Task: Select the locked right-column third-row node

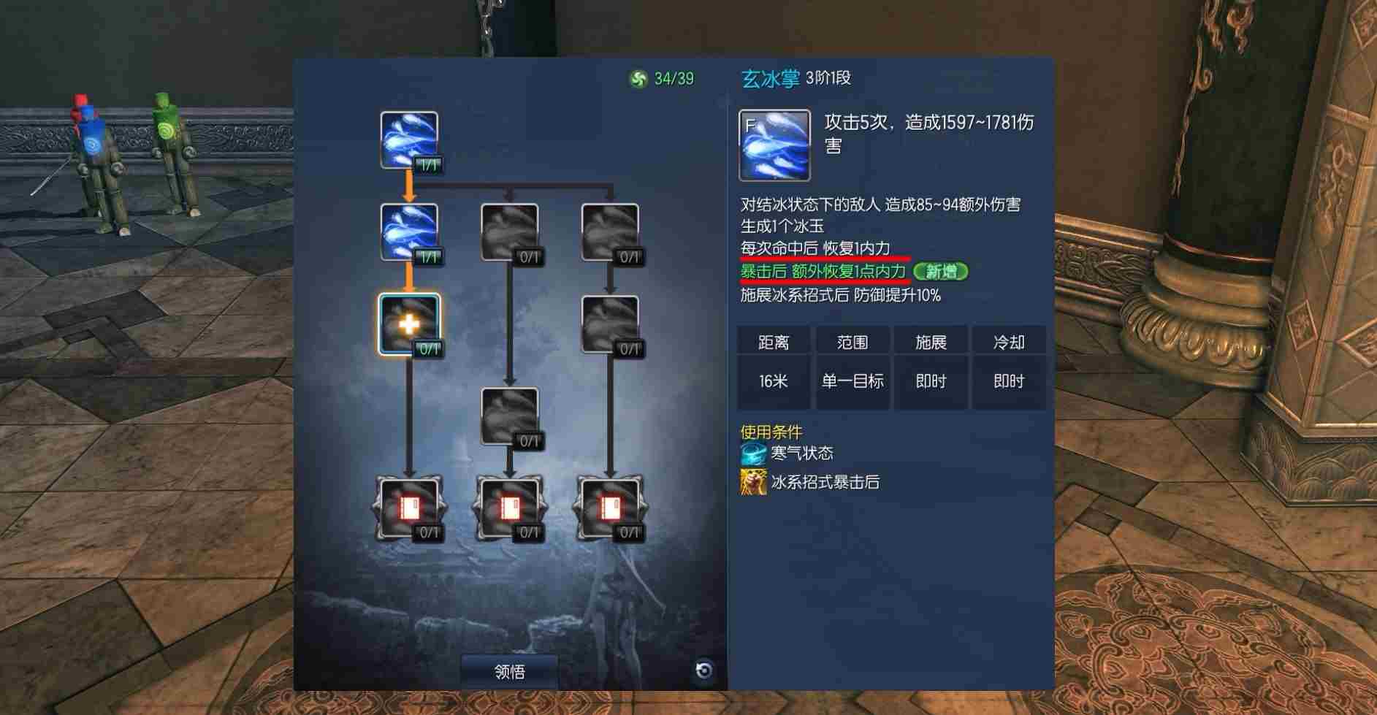Action: click(611, 324)
